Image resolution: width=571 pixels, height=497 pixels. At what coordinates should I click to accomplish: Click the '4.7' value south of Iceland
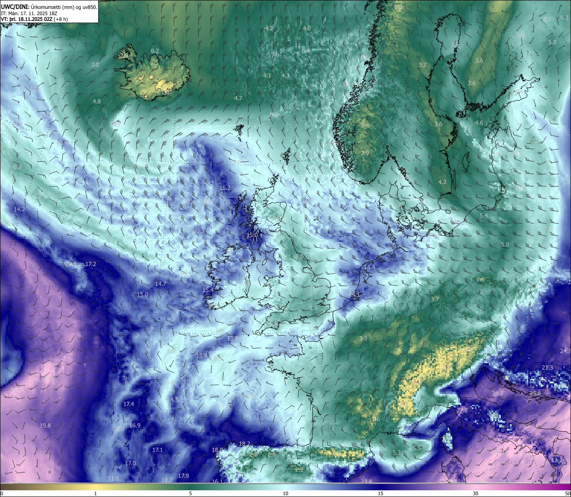[238, 99]
